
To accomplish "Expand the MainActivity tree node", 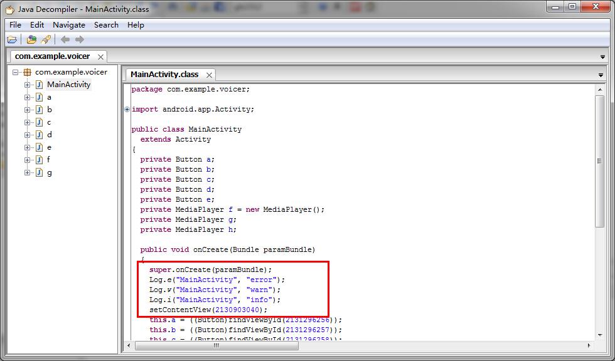I will pos(27,85).
